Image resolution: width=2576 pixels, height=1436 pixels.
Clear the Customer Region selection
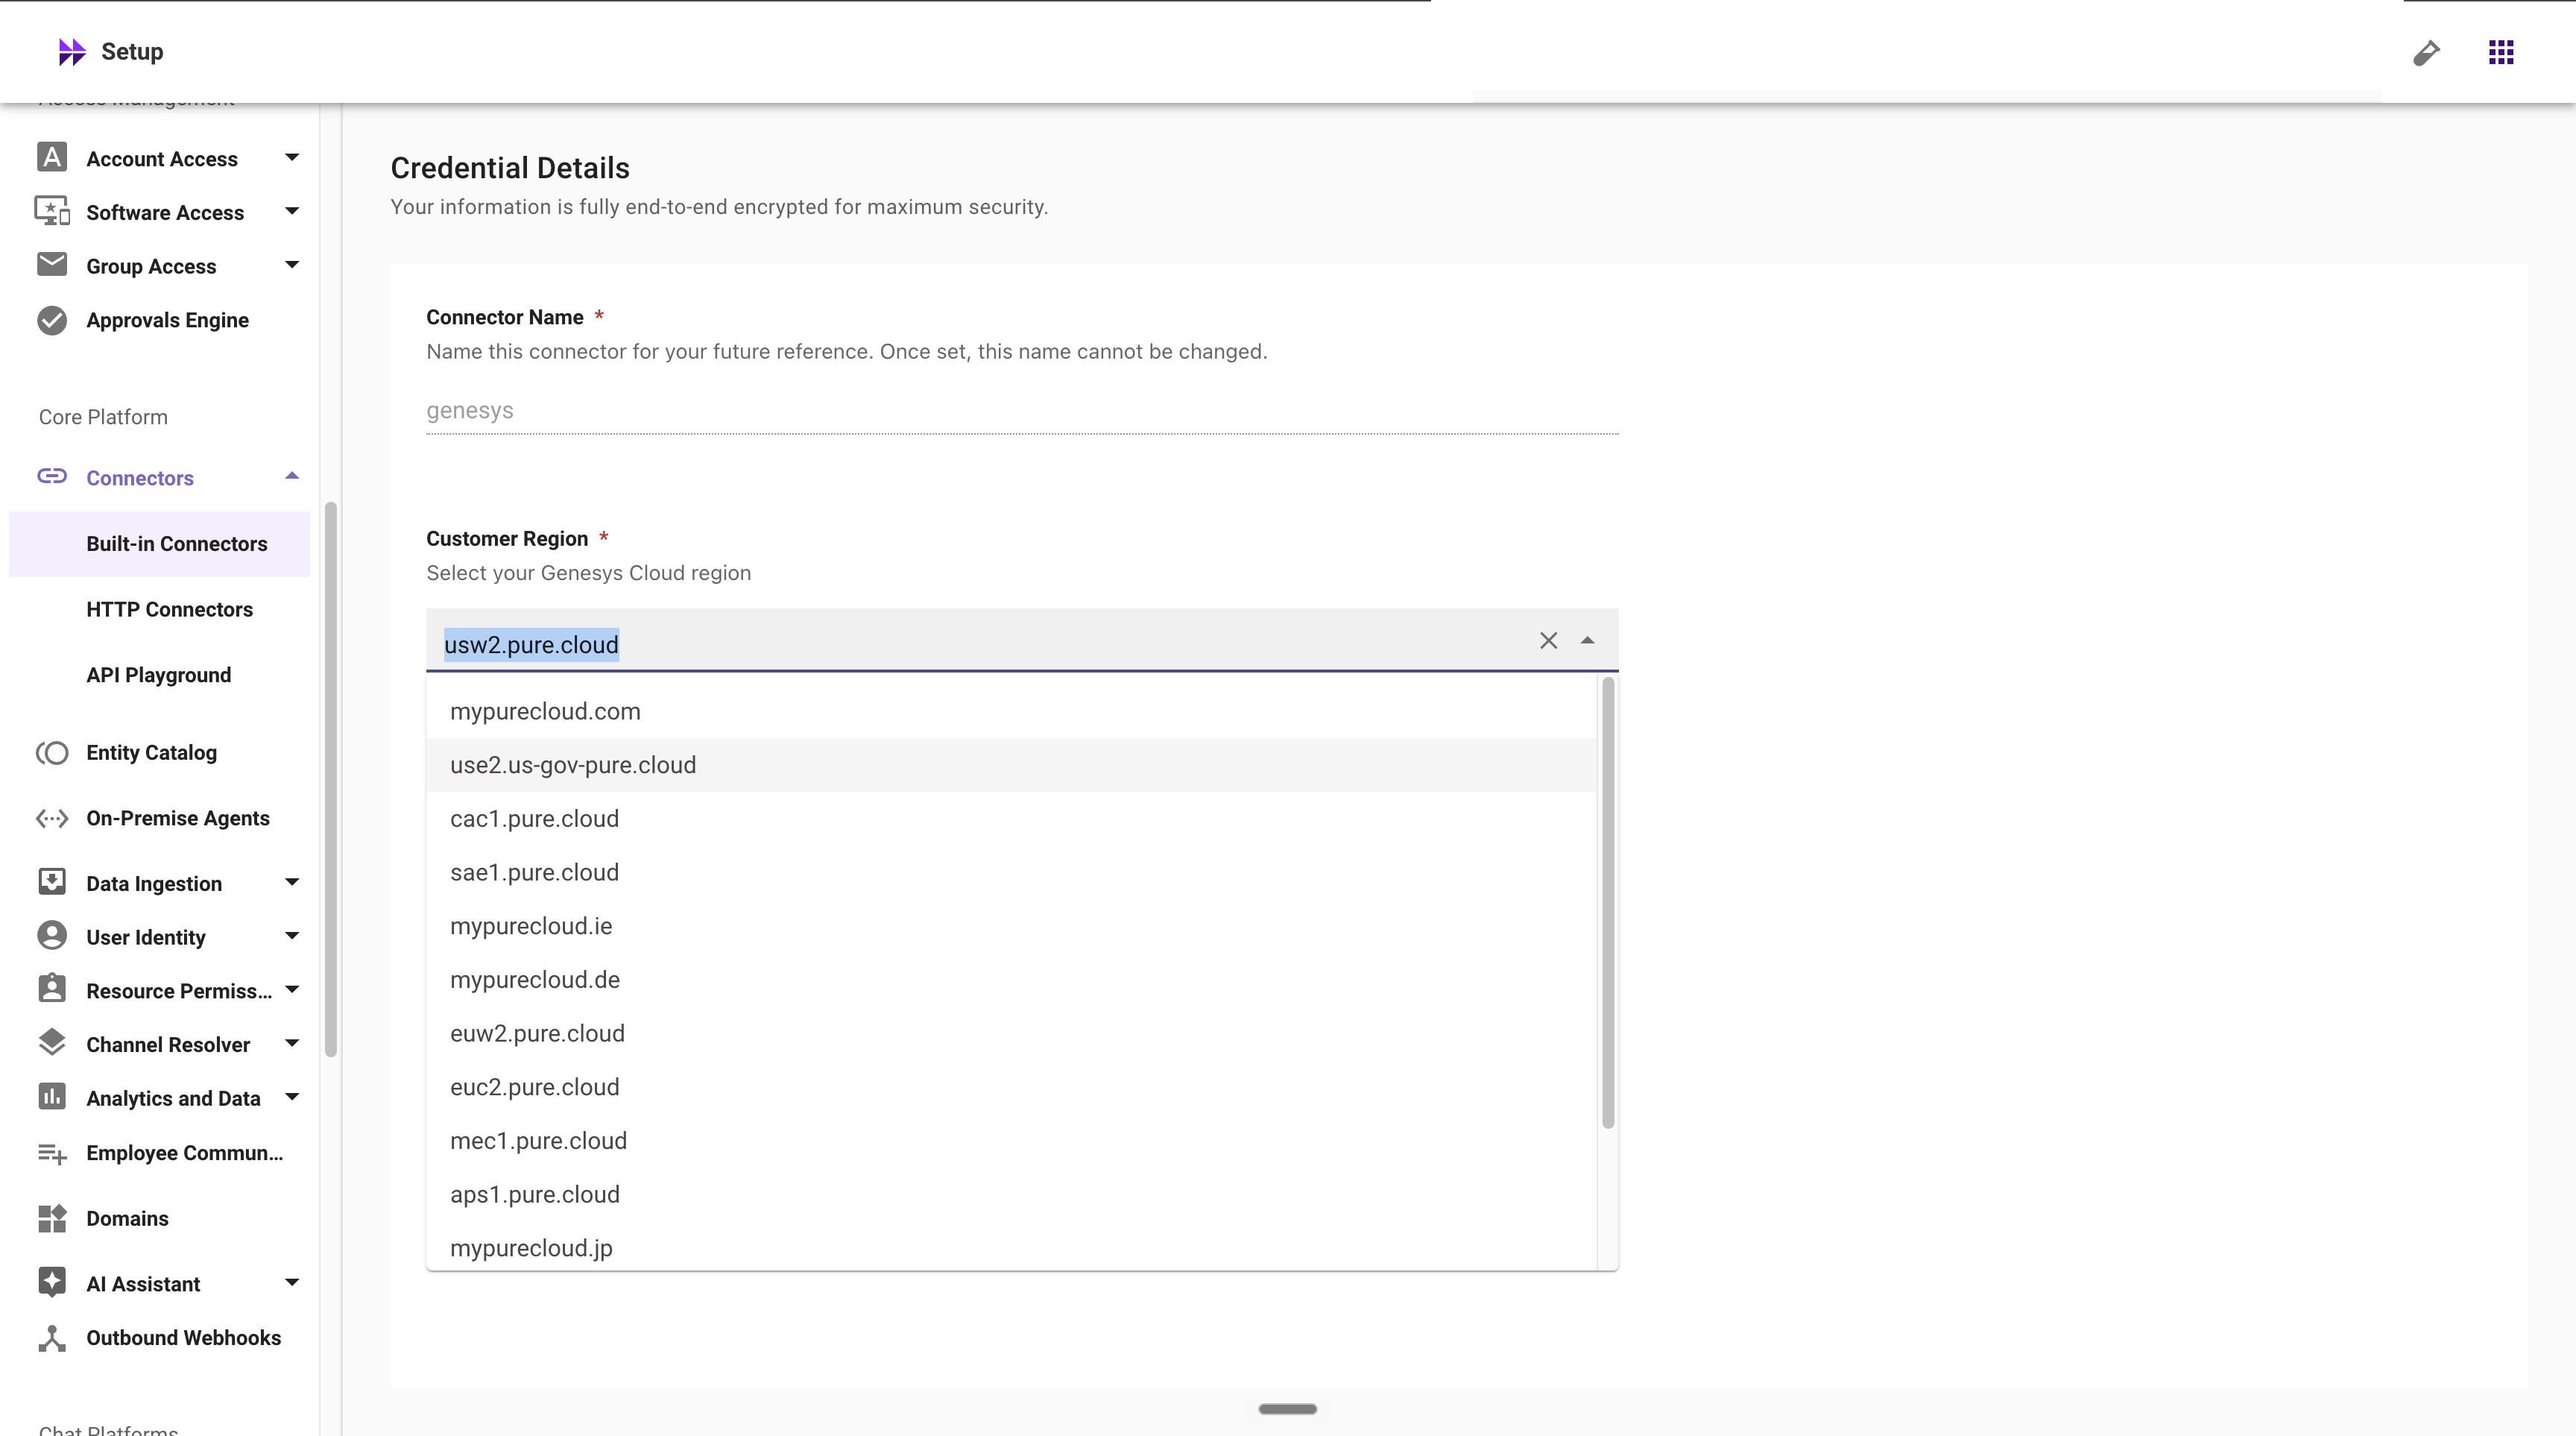tap(1548, 641)
